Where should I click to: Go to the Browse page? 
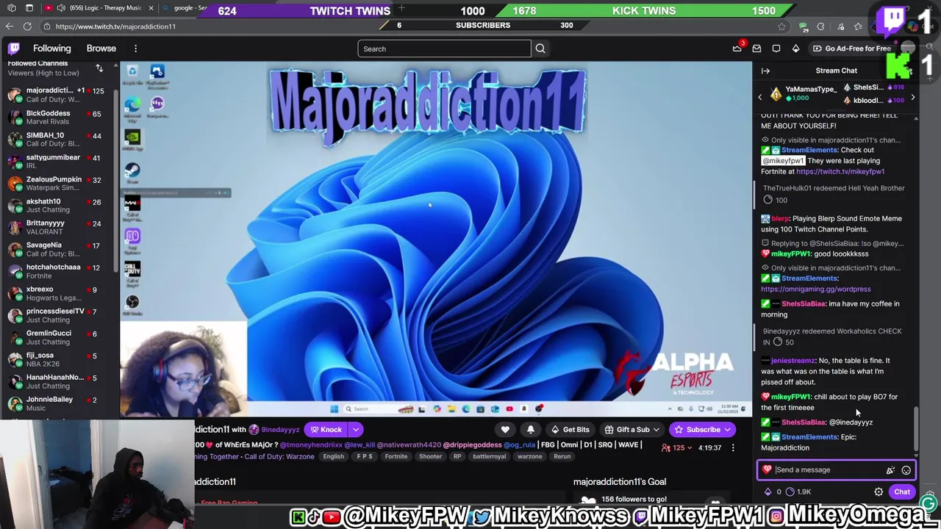(x=101, y=48)
